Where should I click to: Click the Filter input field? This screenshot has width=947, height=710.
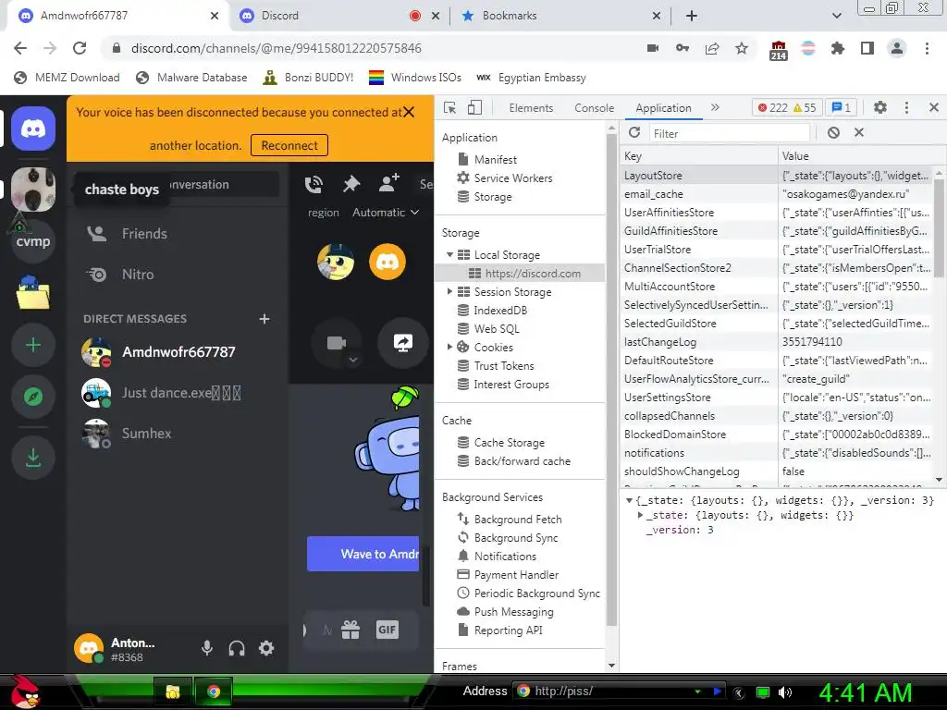729,133
